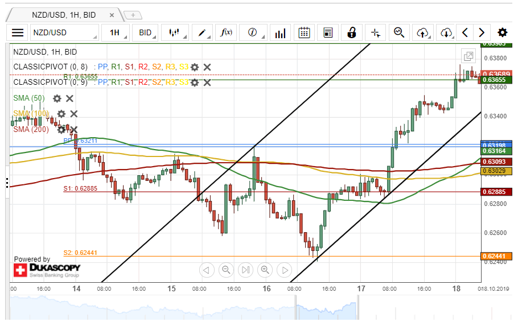Viewport: 518px width, 326px height.
Task: Remove the SMA (100) indicator
Action: point(73,114)
